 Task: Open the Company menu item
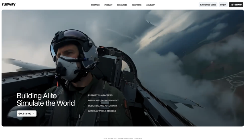(x=150, y=5)
